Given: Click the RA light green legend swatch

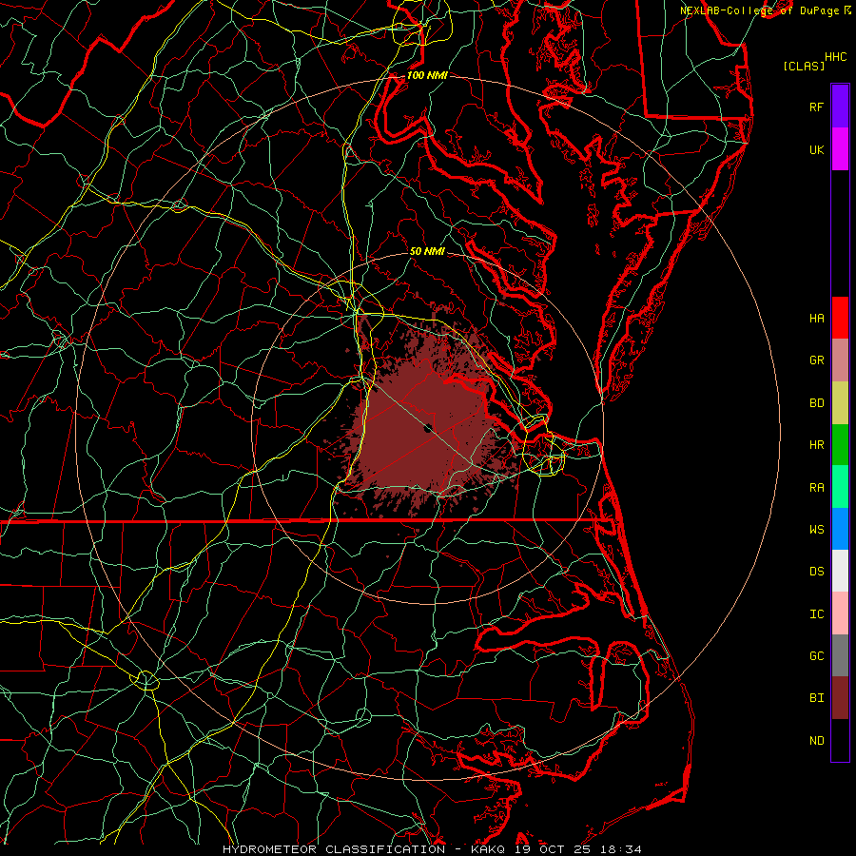Looking at the screenshot, I should click(840, 487).
